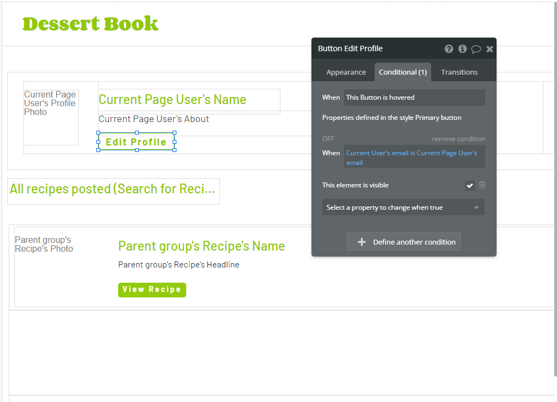Screen dimensions: 557x402
Task: Delete visibility property using trash icon
Action: tap(482, 185)
